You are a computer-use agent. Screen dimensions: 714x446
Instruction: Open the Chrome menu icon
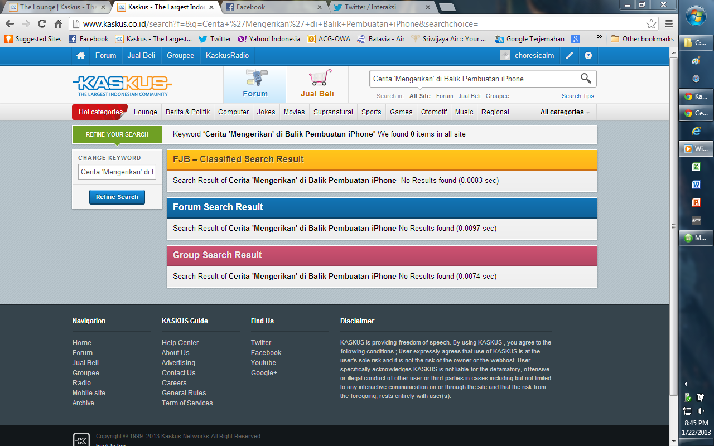pyautogui.click(x=669, y=24)
